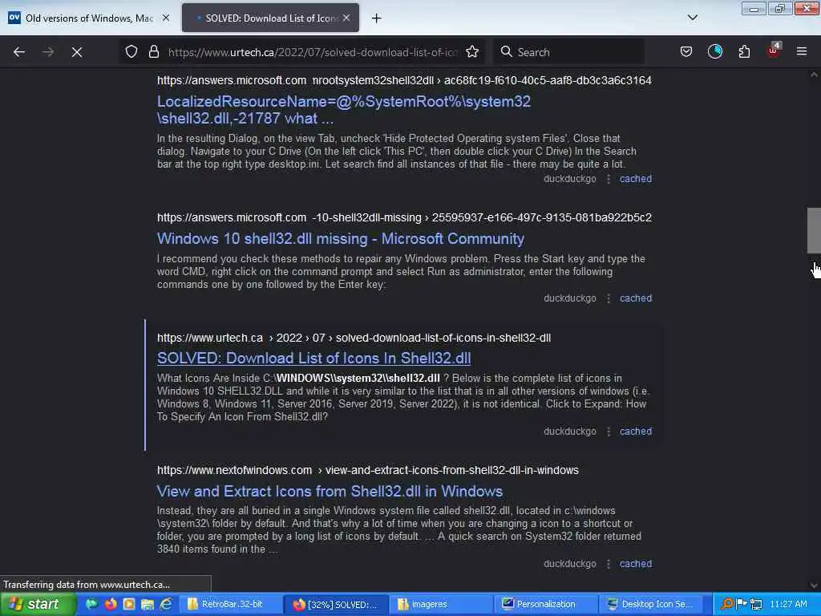Close the 'SOLVED: Download List of Icons' tab
The image size is (821, 616).
[x=346, y=18]
